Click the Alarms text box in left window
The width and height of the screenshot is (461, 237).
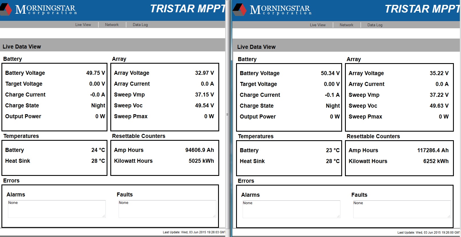(x=57, y=209)
